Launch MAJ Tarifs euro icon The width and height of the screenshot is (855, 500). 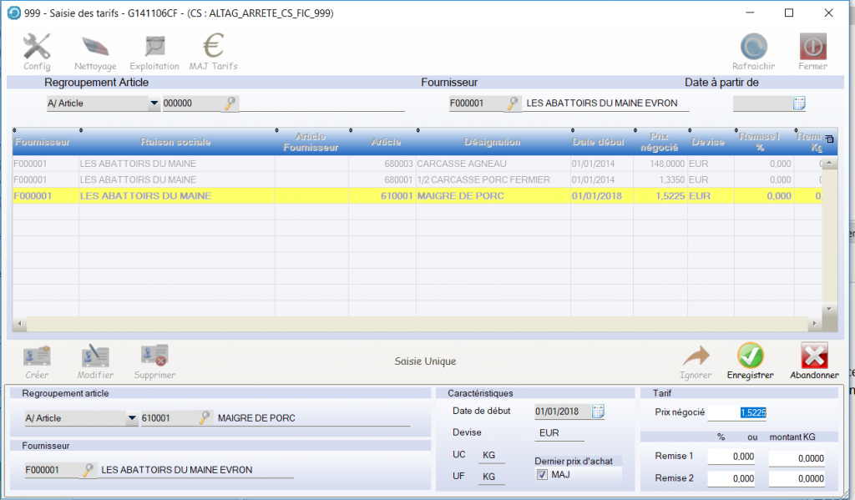point(214,48)
